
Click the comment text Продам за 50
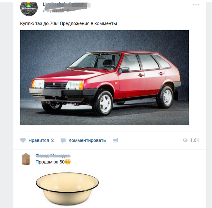coord(50,162)
